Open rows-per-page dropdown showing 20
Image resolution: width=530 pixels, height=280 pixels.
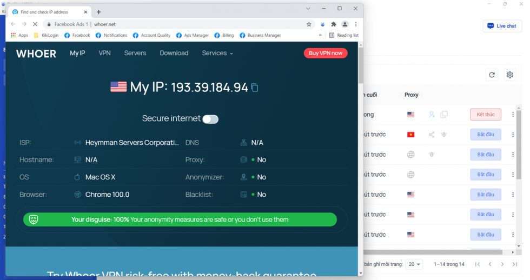414,264
